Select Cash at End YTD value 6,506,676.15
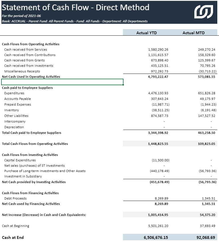 [x=156, y=237]
